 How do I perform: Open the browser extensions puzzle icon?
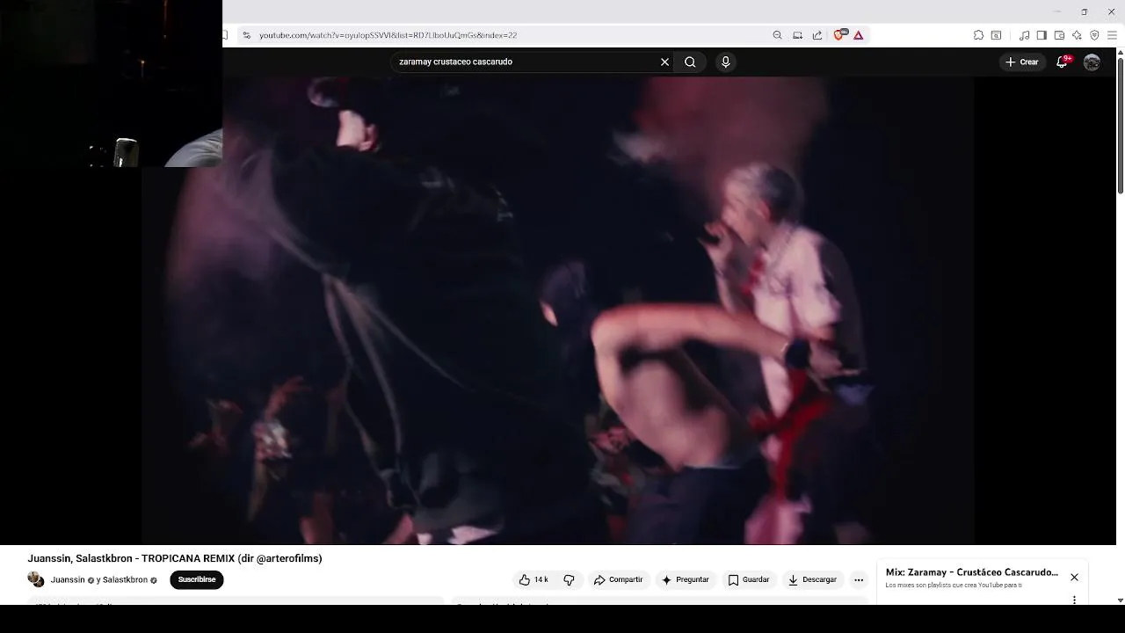click(978, 35)
